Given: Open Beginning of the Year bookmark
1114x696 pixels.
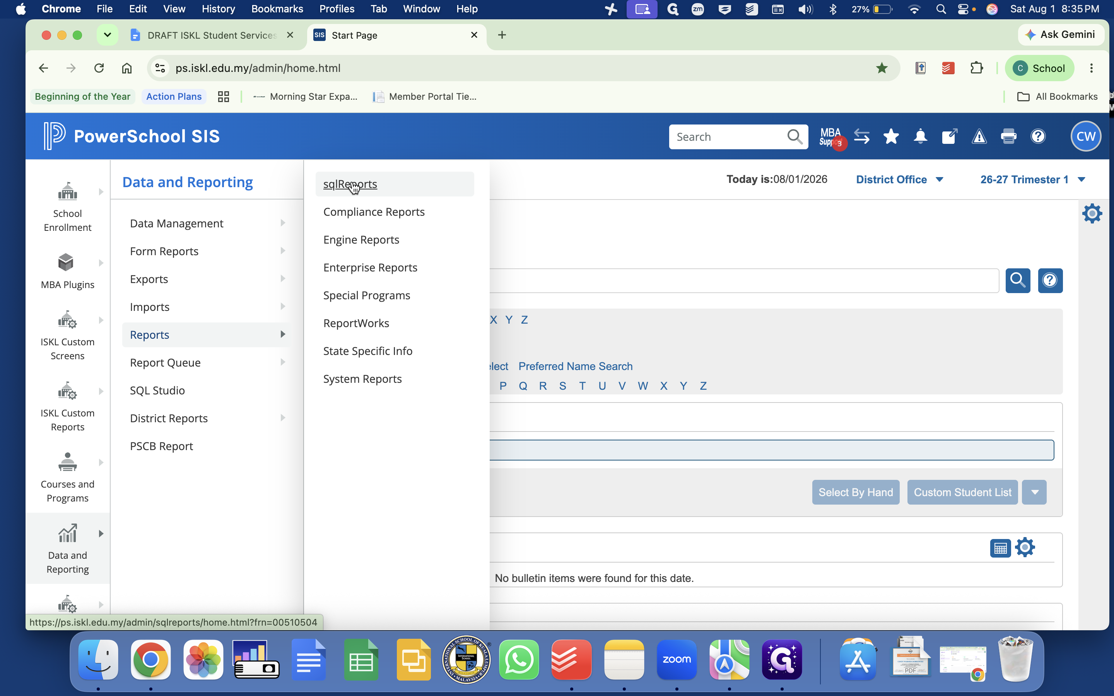Looking at the screenshot, I should coord(82,97).
